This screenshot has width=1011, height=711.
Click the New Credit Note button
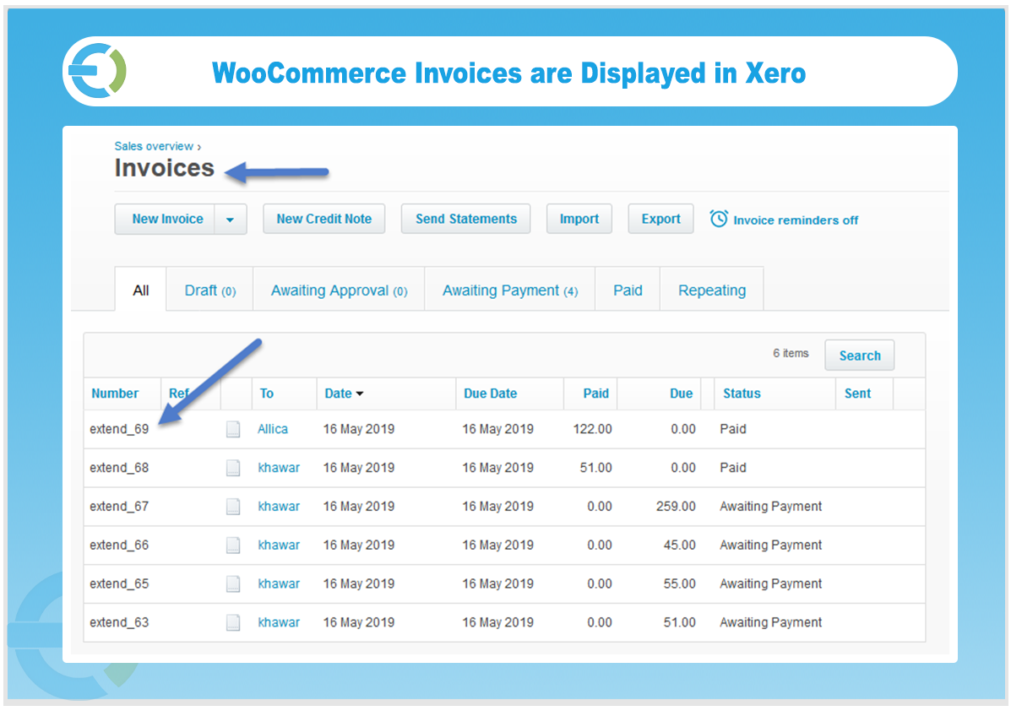323,219
